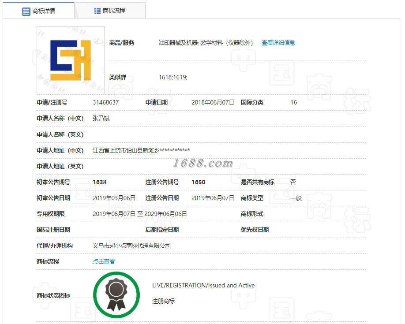
Task: Select the address text 江西省上饶市铅山县新滩乡
Action: [x=126, y=150]
